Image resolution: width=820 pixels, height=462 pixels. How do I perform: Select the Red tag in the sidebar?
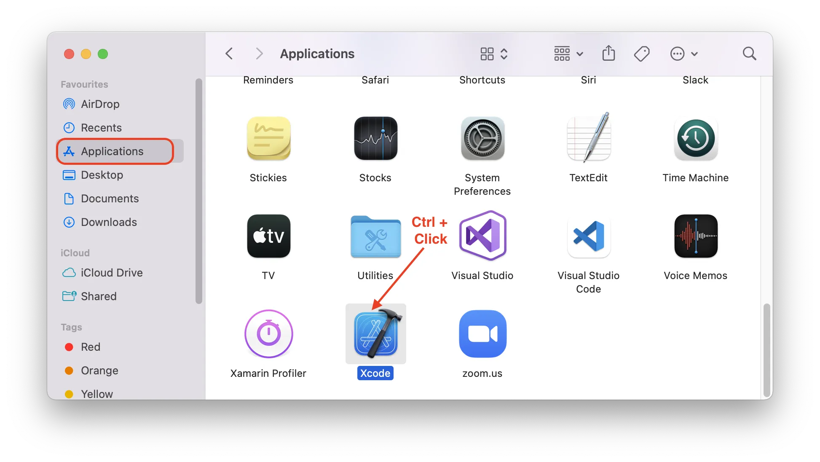[x=90, y=347]
